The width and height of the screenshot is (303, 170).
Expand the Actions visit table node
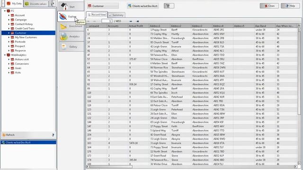(x=9, y=59)
